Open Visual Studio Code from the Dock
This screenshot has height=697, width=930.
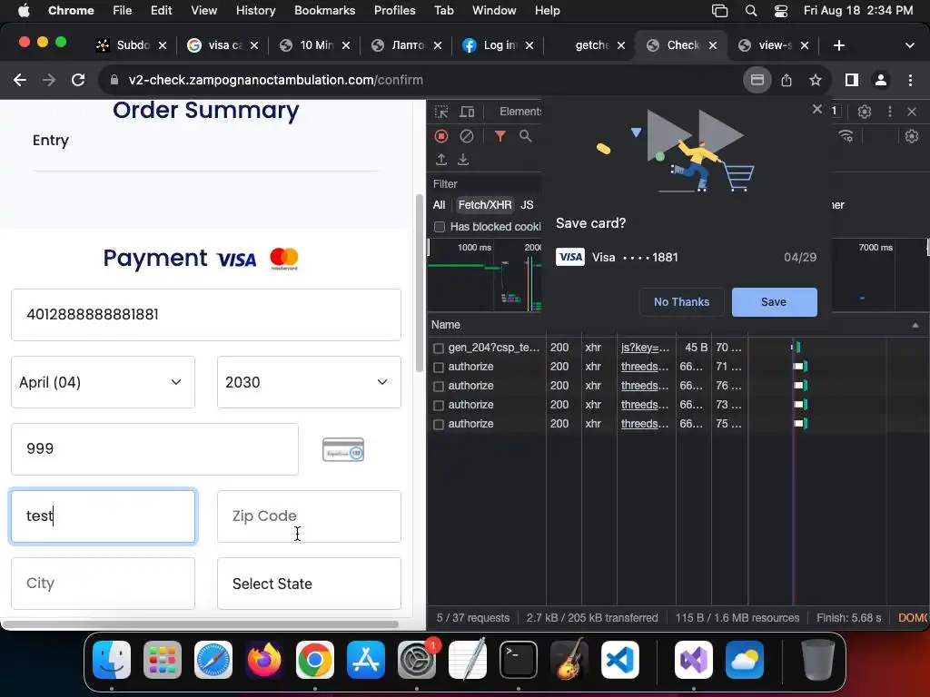[x=619, y=660]
